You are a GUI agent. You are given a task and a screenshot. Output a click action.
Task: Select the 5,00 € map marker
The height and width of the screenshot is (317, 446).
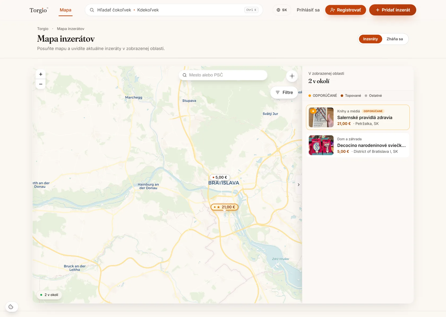[x=220, y=177]
